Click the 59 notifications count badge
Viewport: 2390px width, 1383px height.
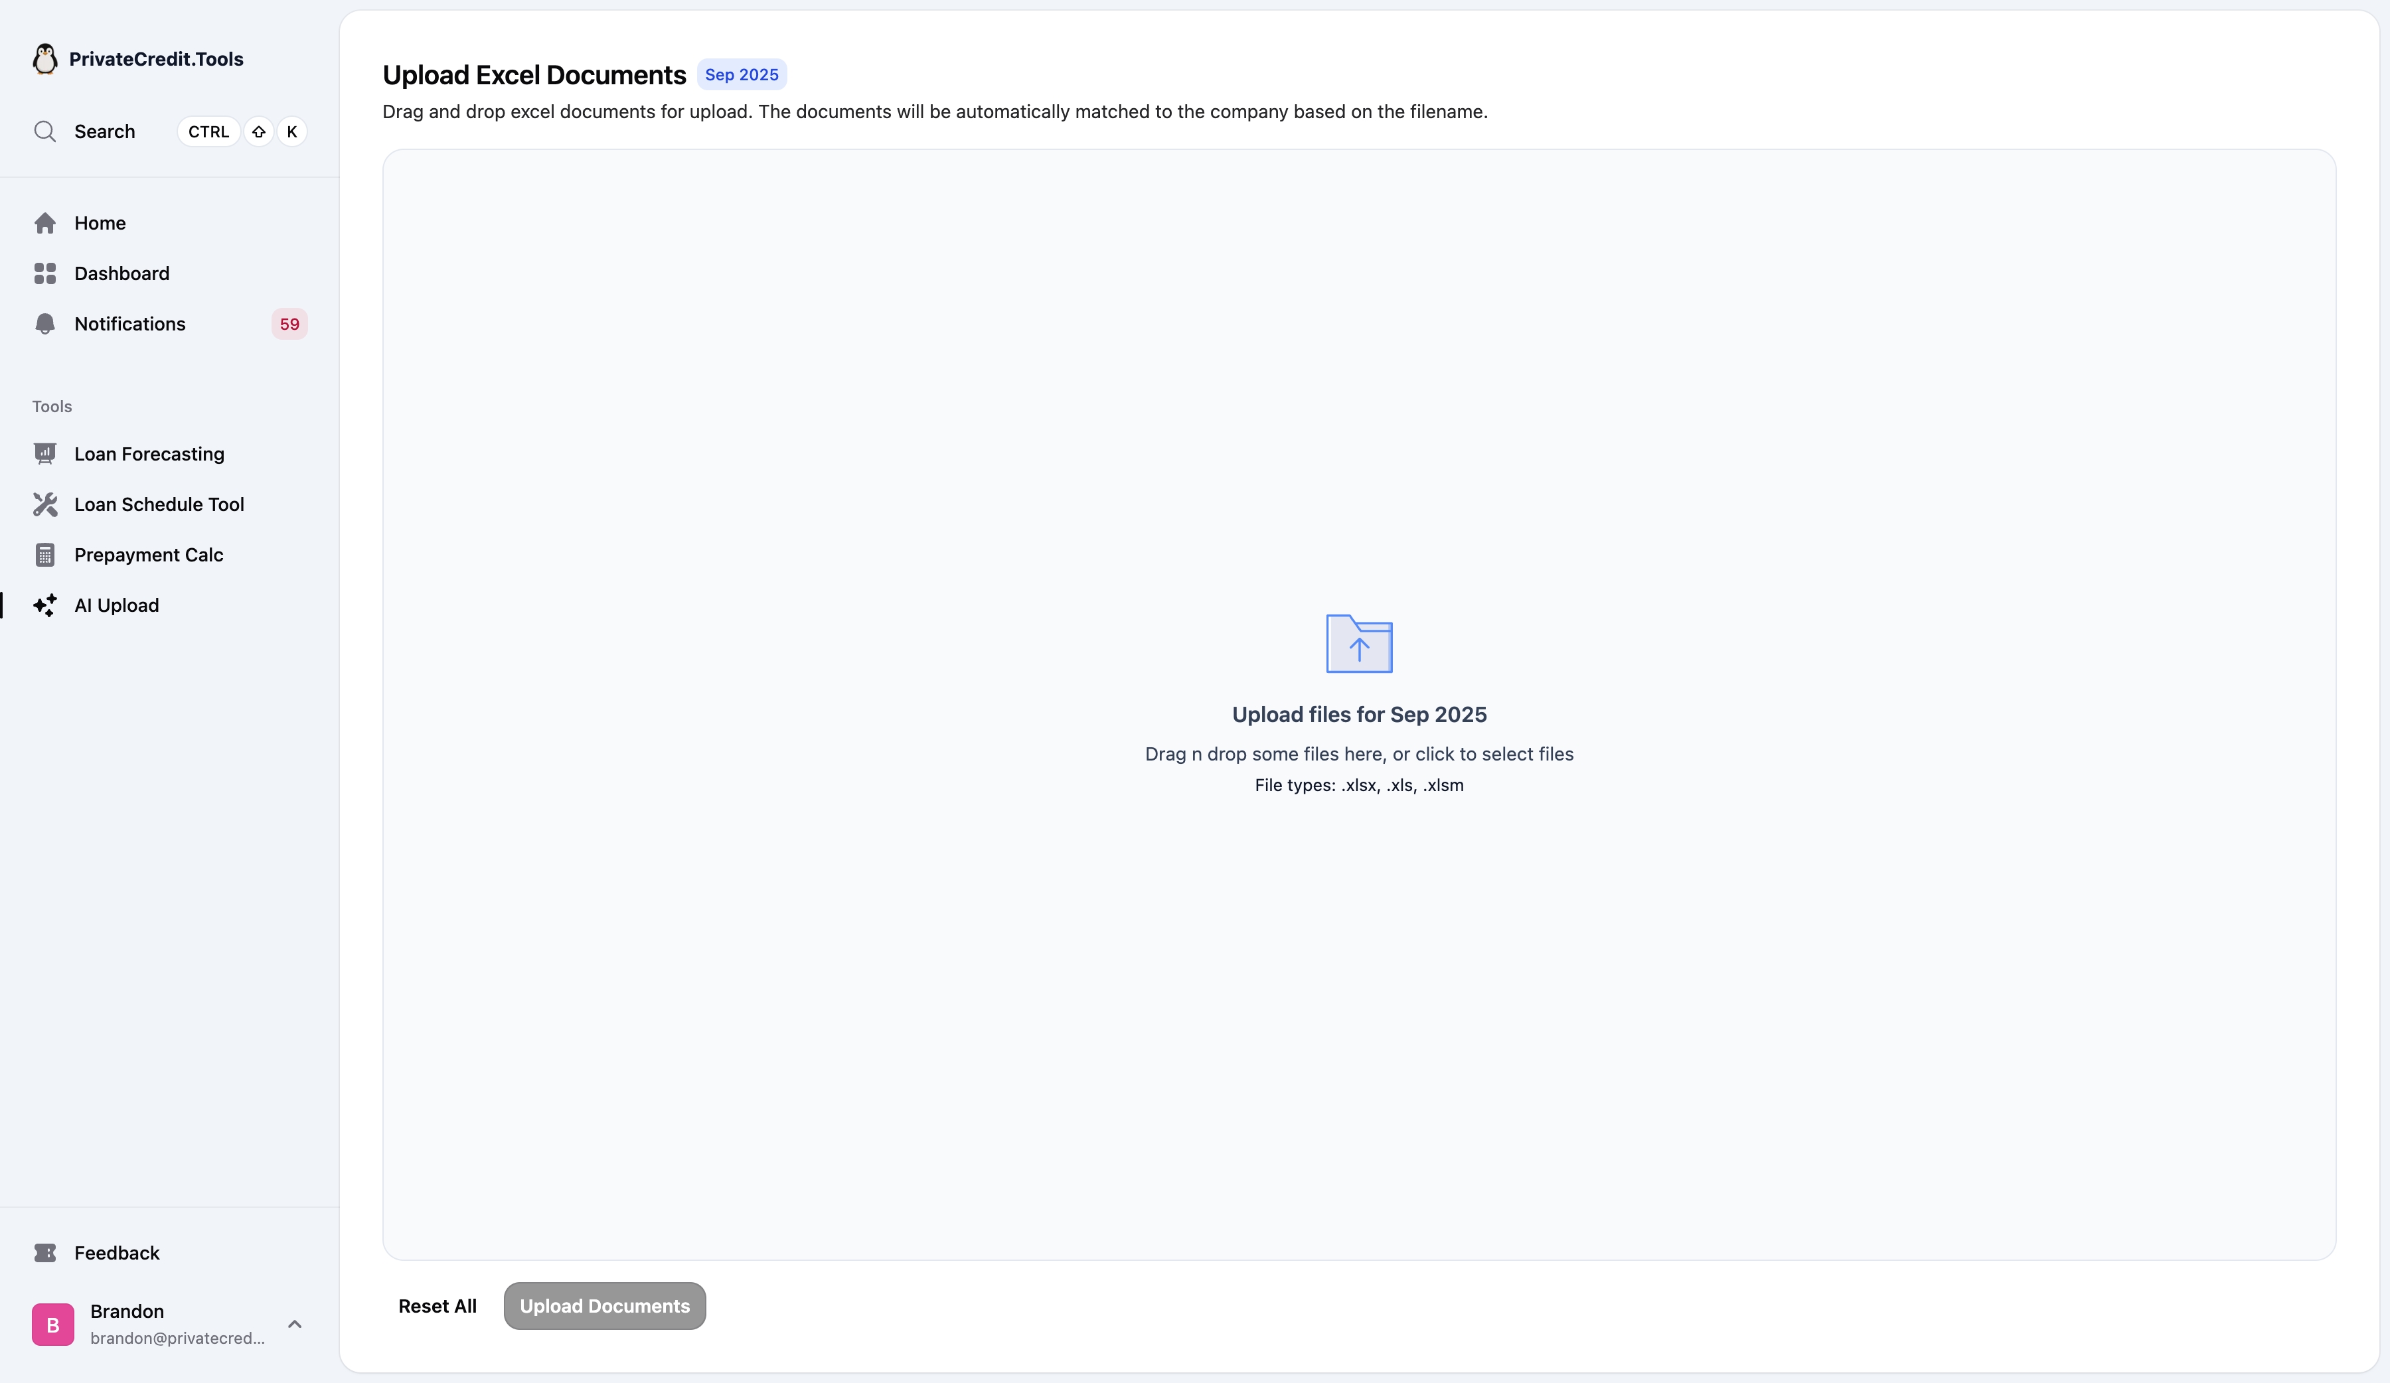click(289, 325)
